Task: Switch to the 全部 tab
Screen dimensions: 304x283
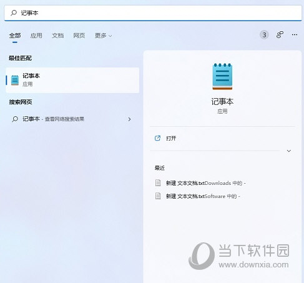Action: (15, 36)
